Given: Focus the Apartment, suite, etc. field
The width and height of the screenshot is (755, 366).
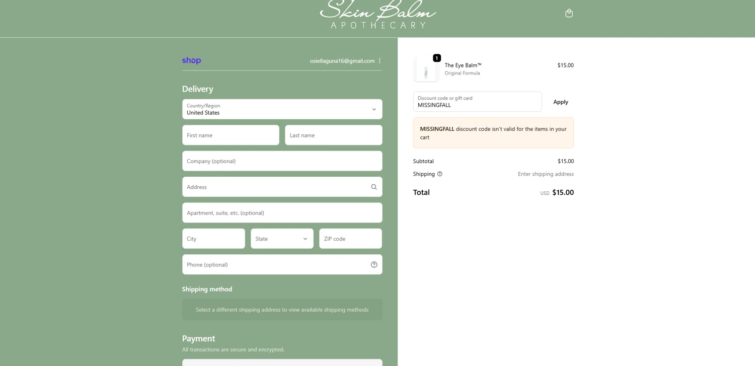Looking at the screenshot, I should pos(282,213).
